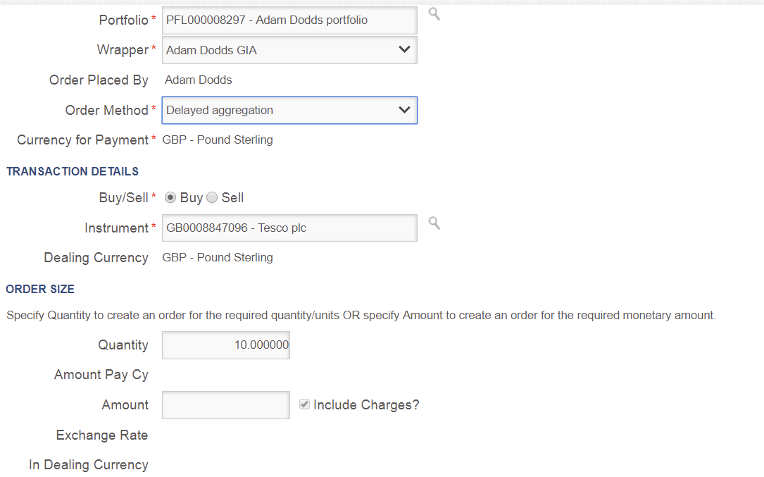Click the ORDER SIZE section heading

[40, 289]
